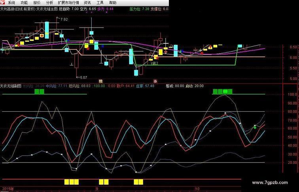Click the 短趋势: 7.00 readout
The height and width of the screenshot is (192, 299).
coord(69,9)
